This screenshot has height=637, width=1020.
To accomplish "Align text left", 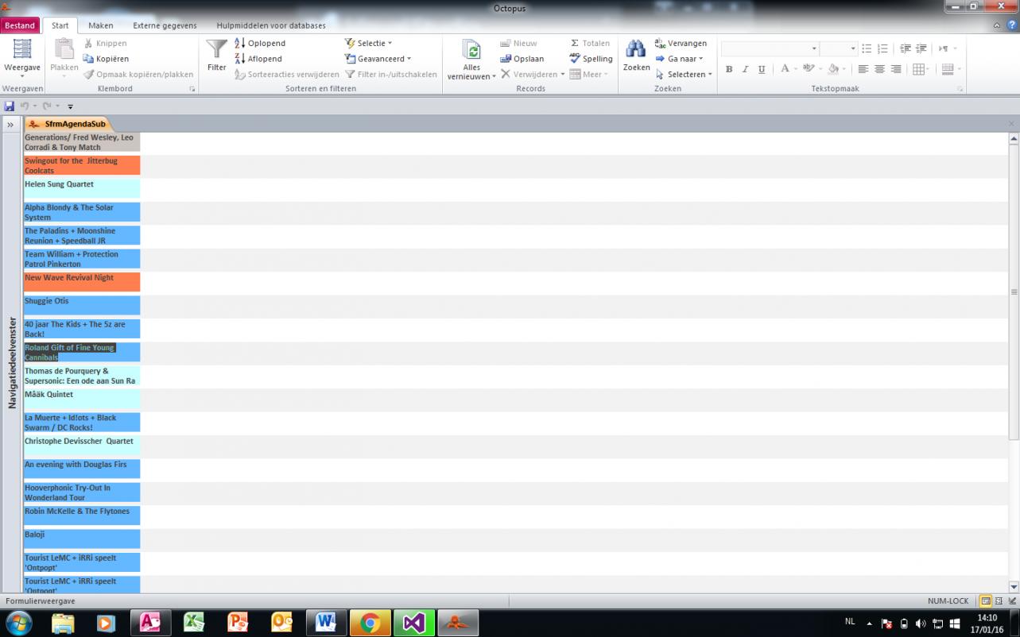I will click(x=863, y=70).
